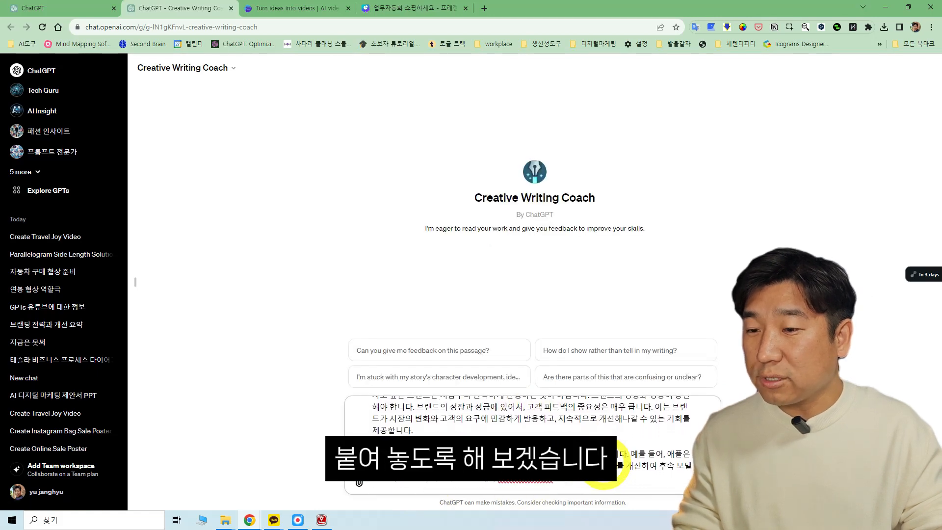The image size is (942, 530).
Task: Open the 'AI도구' bookmark folder
Action: [22, 44]
